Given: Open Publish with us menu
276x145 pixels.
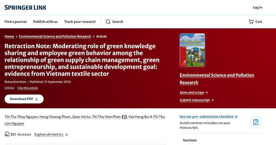Looking at the screenshot, I should coord(45,22).
